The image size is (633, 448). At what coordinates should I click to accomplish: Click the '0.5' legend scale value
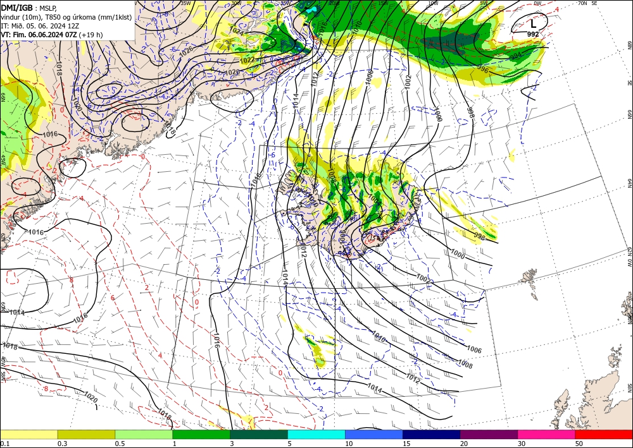tap(120, 444)
